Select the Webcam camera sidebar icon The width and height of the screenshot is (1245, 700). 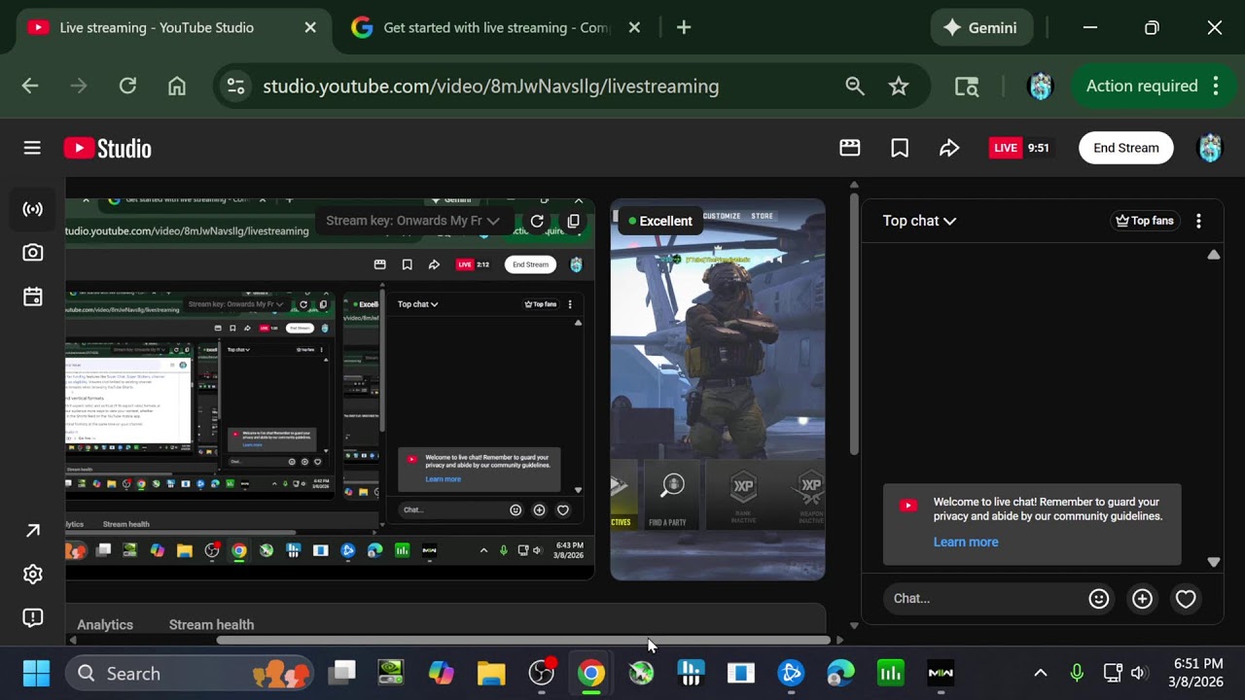click(33, 253)
